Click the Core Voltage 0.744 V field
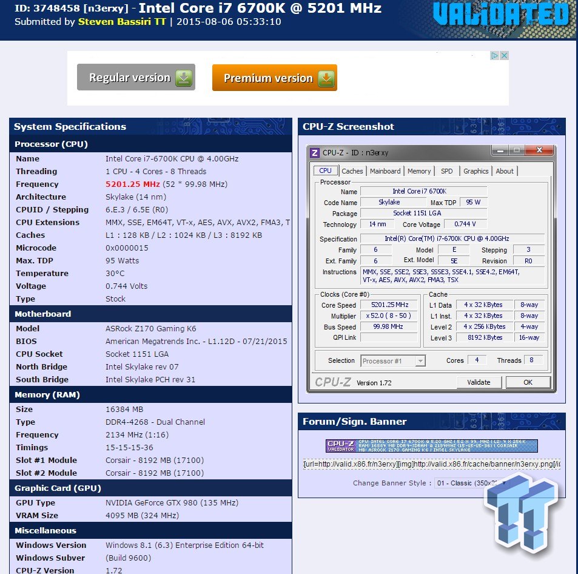 (465, 224)
